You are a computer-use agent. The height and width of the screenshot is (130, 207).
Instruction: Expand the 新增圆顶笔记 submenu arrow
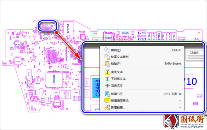tap(180, 101)
